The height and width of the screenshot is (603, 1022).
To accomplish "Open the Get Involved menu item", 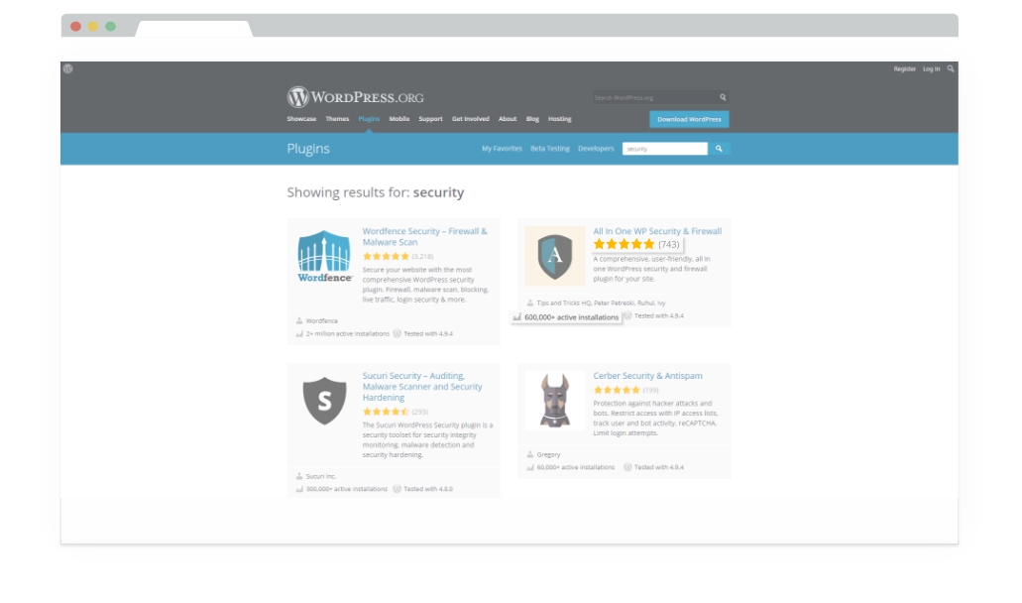I will tap(470, 119).
